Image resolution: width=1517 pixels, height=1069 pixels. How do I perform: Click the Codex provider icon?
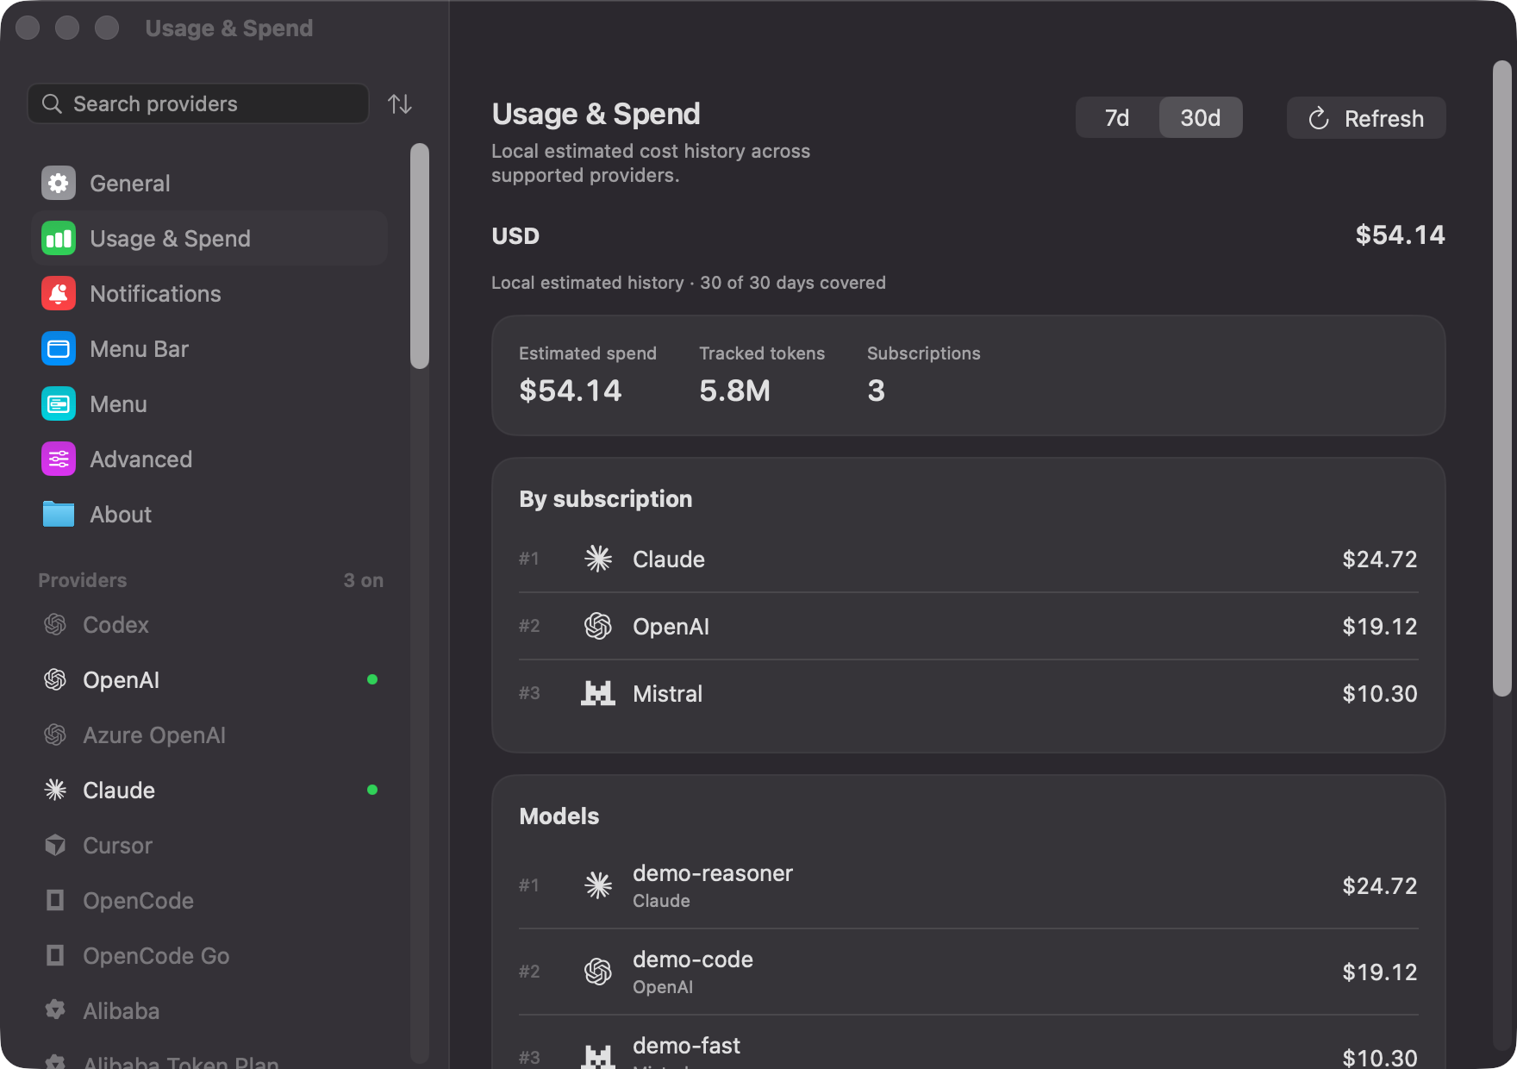(55, 624)
